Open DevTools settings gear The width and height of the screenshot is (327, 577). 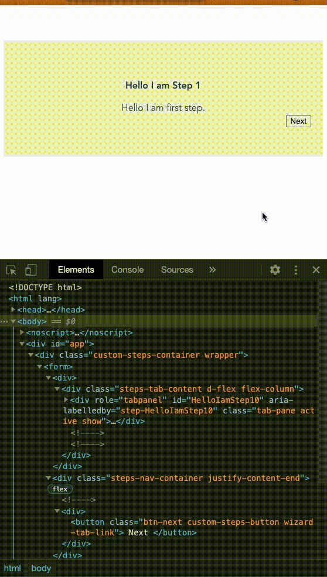[275, 270]
